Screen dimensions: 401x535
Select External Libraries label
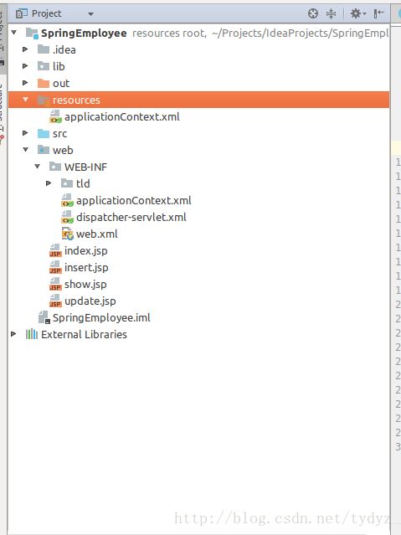click(x=84, y=334)
